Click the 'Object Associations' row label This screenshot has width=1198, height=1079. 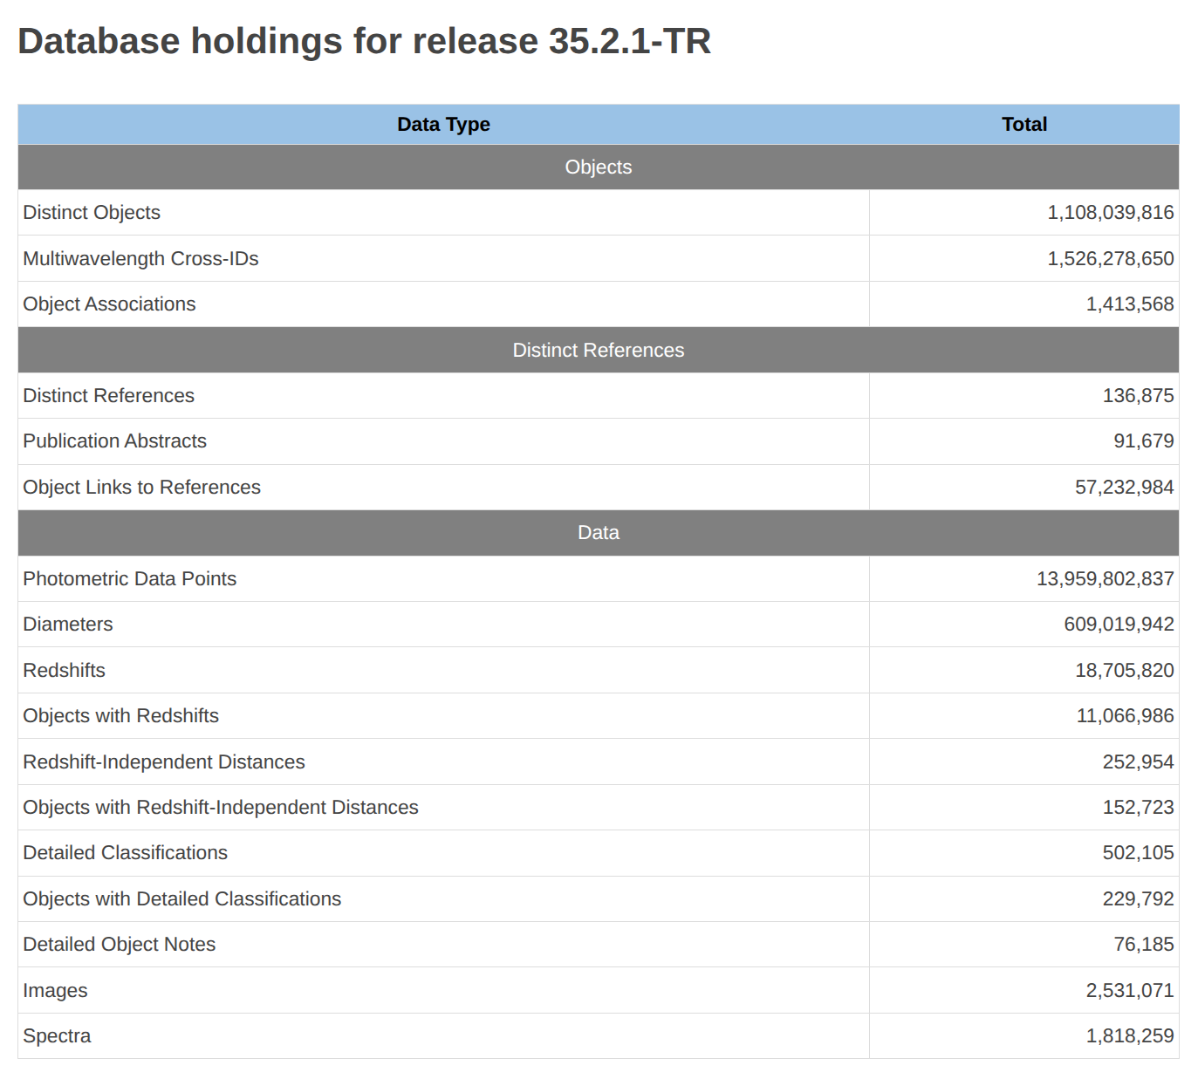(x=109, y=304)
